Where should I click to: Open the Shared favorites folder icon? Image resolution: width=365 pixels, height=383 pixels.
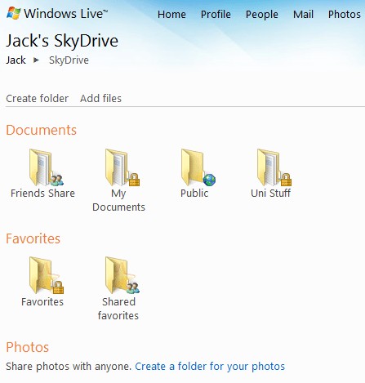pos(122,275)
